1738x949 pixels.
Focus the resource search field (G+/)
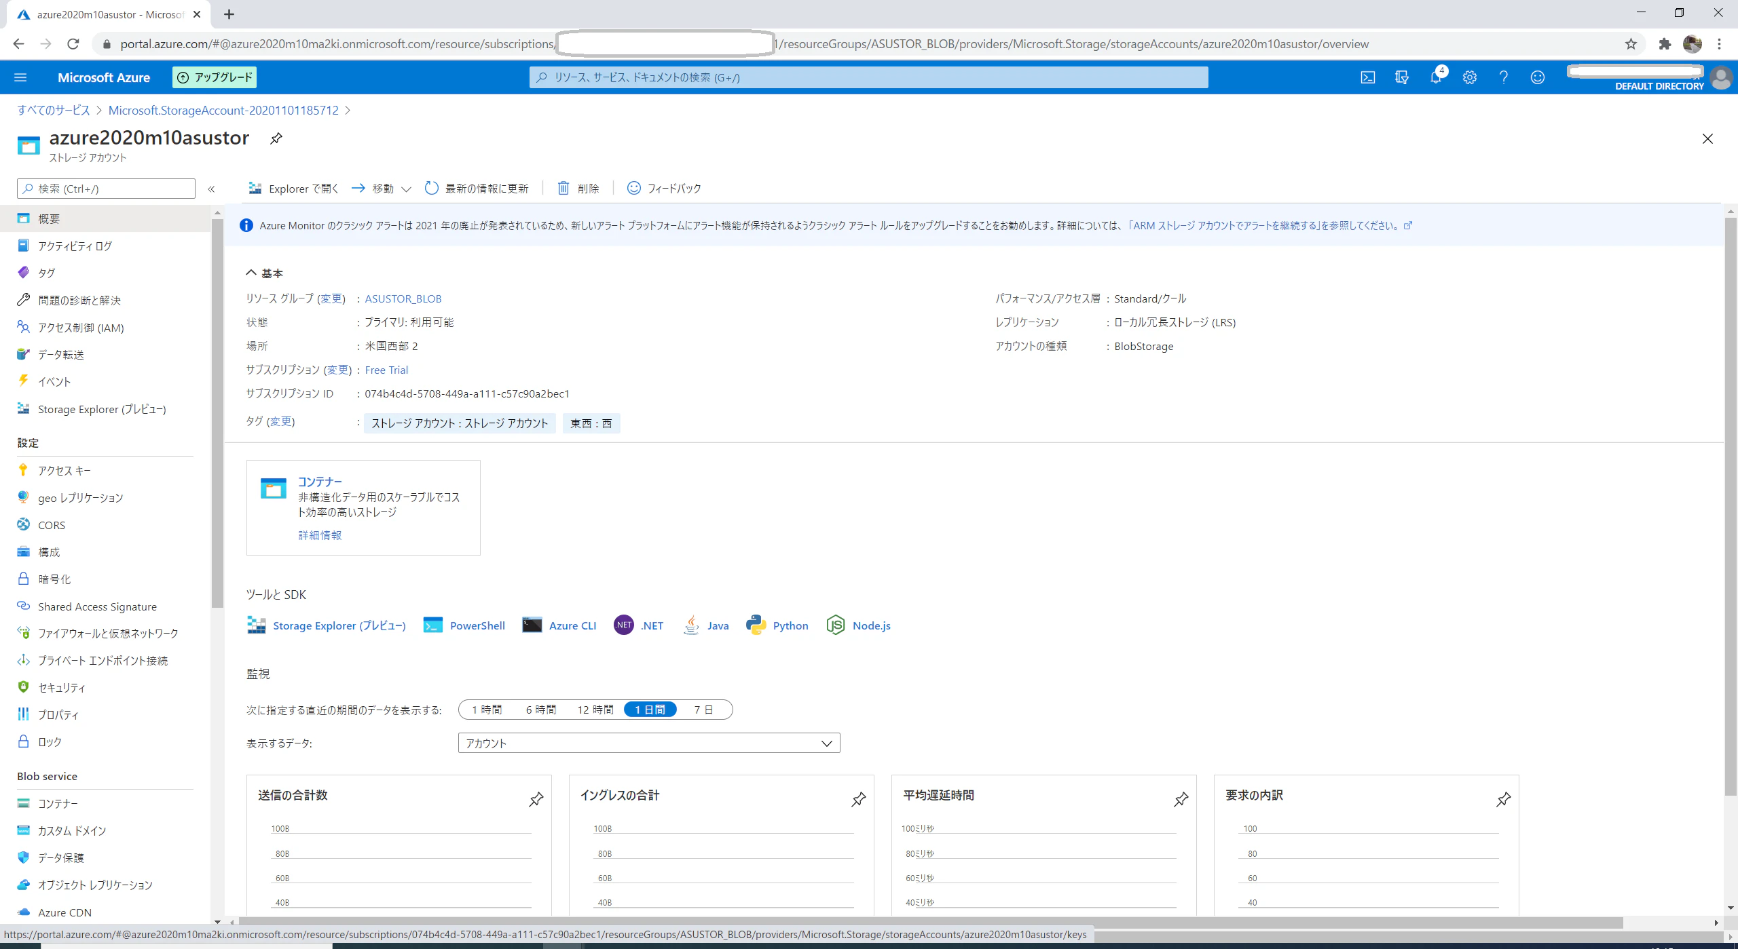pyautogui.click(x=868, y=77)
